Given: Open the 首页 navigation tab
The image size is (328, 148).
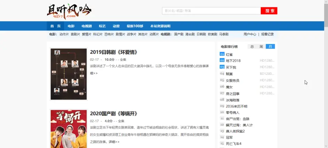Looking at the screenshot, I should point(55,26).
